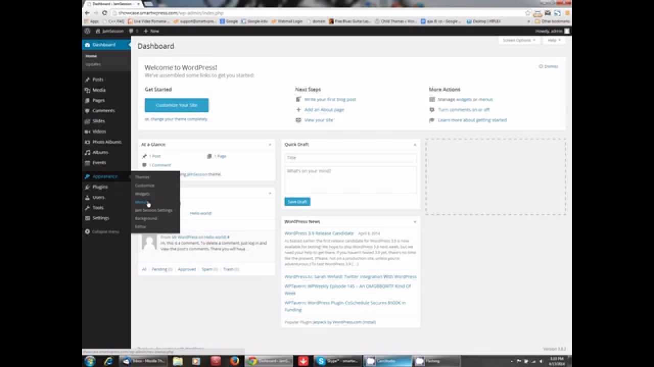
Task: Open the Albums section in sidebar
Action: [100, 152]
